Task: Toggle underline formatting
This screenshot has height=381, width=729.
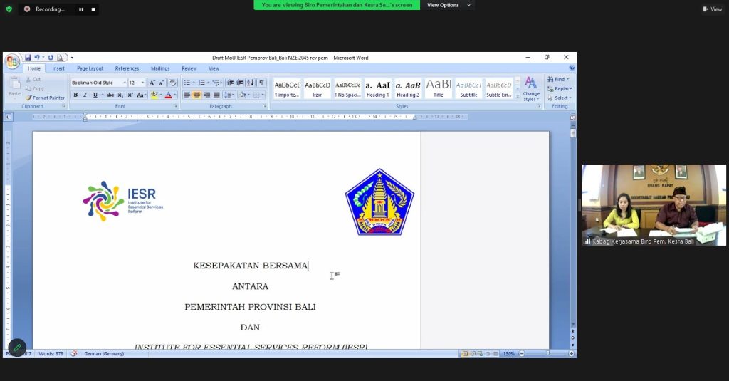Action: click(95, 95)
